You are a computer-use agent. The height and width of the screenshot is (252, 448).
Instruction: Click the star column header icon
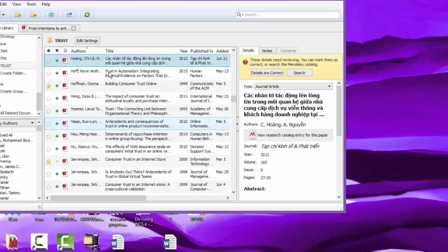click(x=49, y=51)
